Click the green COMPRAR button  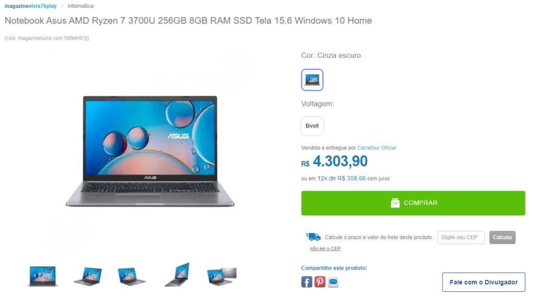point(413,203)
